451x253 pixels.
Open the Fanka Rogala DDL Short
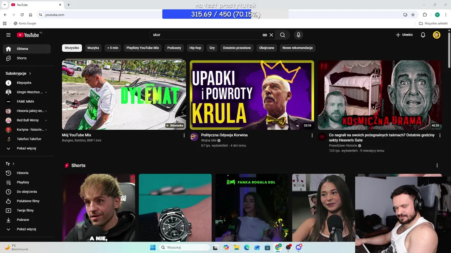(x=252, y=208)
